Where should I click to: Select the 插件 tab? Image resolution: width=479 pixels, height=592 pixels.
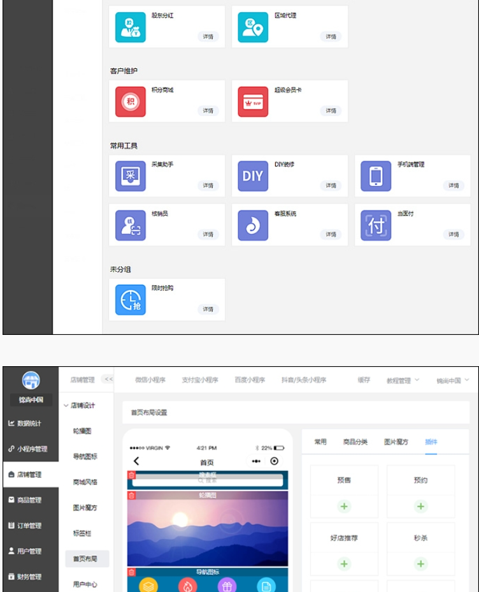(x=431, y=441)
